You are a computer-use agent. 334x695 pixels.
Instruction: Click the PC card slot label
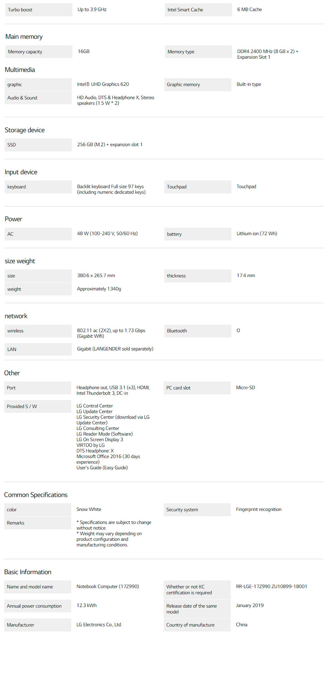[x=178, y=388]
